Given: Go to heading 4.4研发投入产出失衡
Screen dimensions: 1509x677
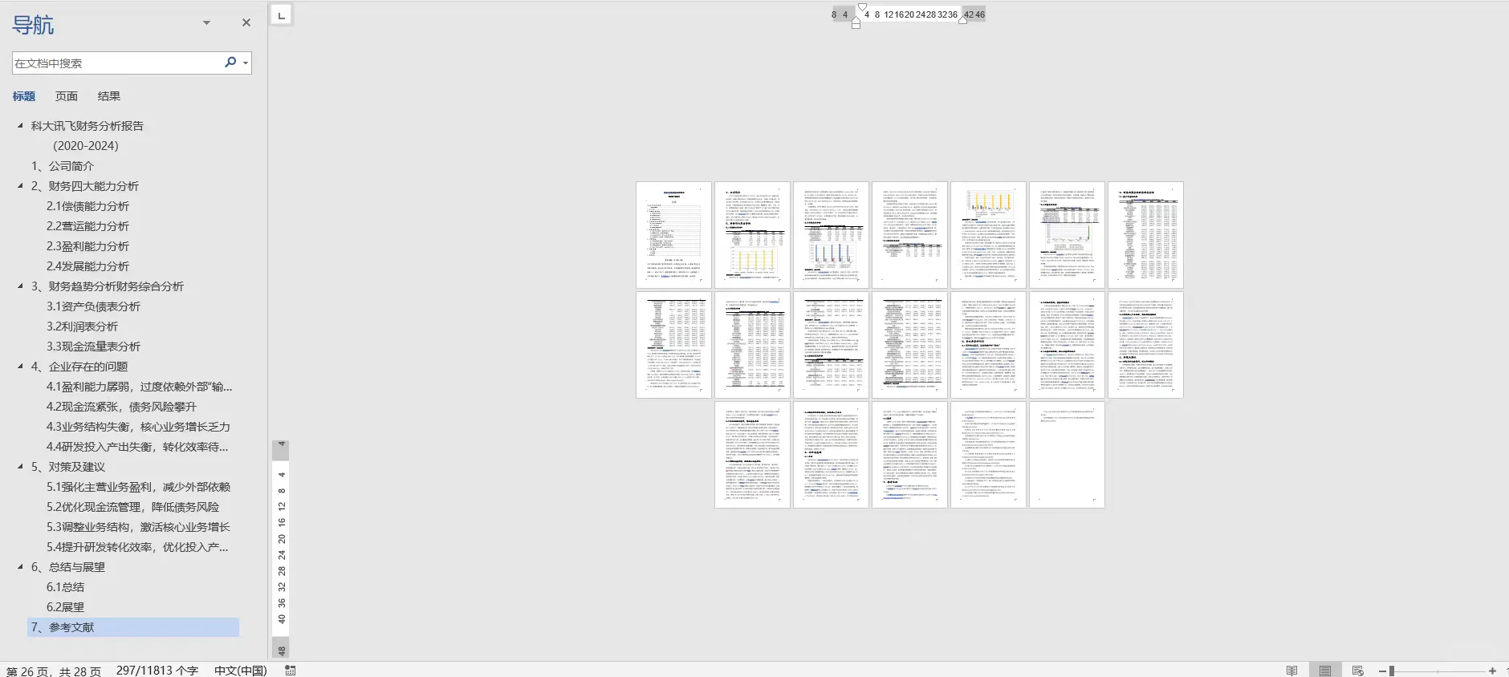Looking at the screenshot, I should pos(137,447).
